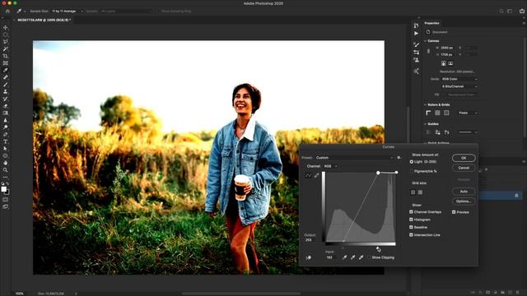Open the Sample Size dropdown

[67, 11]
